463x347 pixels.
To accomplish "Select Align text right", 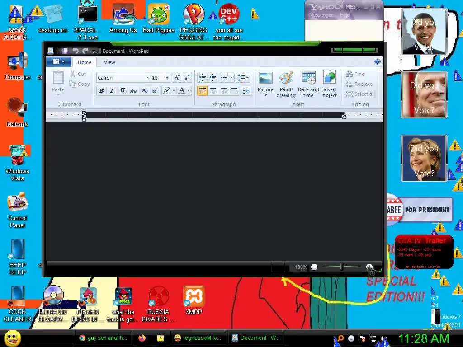I will click(x=224, y=90).
